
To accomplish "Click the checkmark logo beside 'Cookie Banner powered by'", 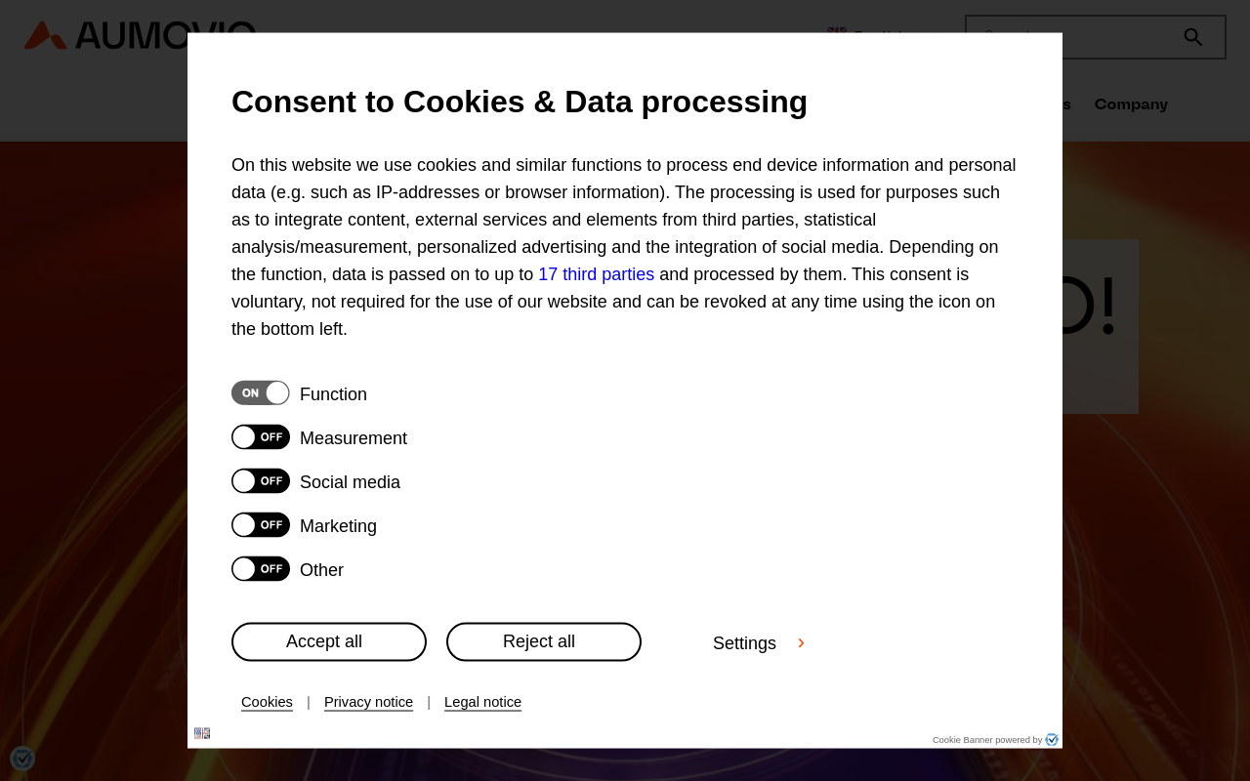I will click(1052, 740).
